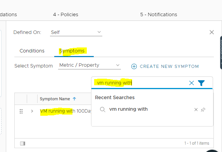The image size is (222, 152).
Task: Open the Metric / Property dropdown
Action: [x=89, y=65]
